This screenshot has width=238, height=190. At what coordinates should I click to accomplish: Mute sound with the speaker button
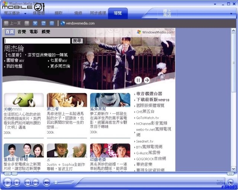46,182
